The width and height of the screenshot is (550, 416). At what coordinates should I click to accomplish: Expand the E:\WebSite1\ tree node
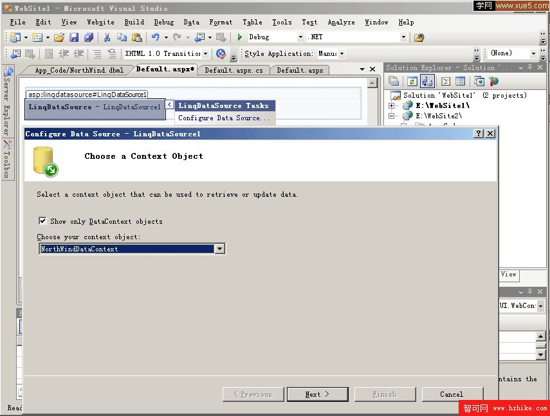pyautogui.click(x=392, y=105)
